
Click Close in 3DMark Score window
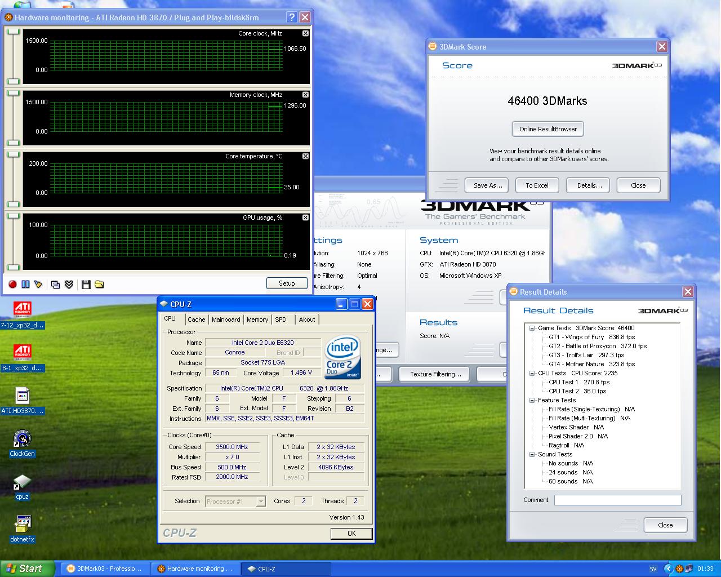638,185
